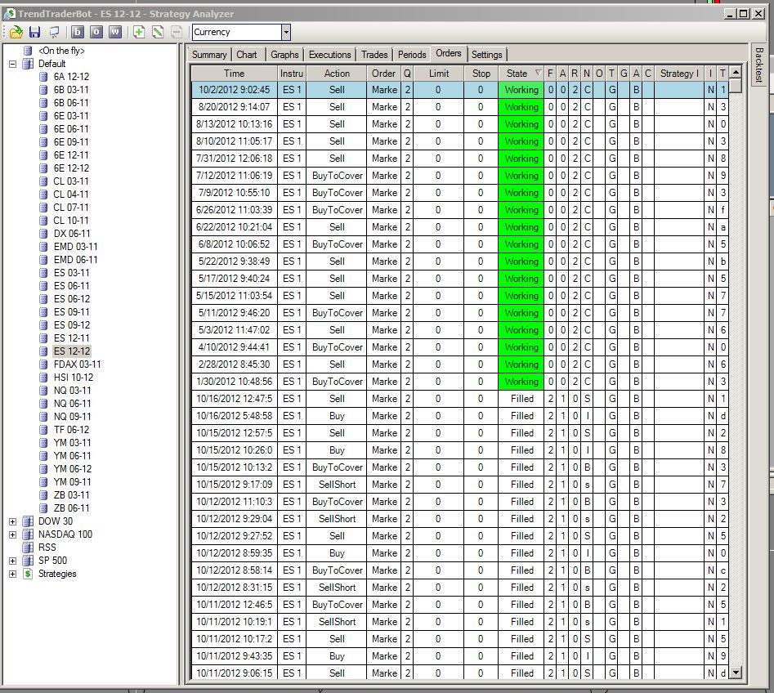Click the list icon beside Default

point(28,64)
